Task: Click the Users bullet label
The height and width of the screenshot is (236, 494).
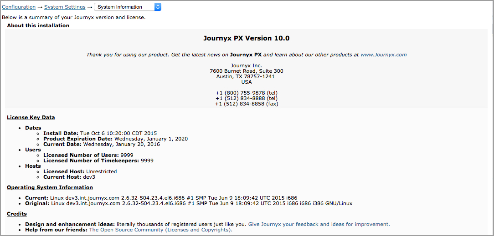Action: tap(33, 150)
